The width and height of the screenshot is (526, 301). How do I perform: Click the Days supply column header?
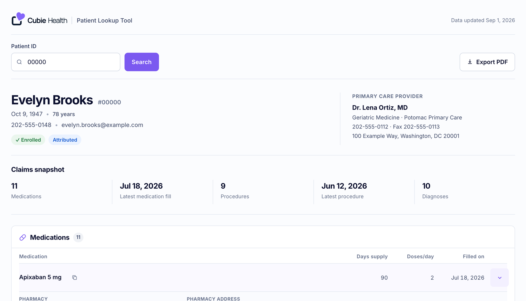coord(372,257)
